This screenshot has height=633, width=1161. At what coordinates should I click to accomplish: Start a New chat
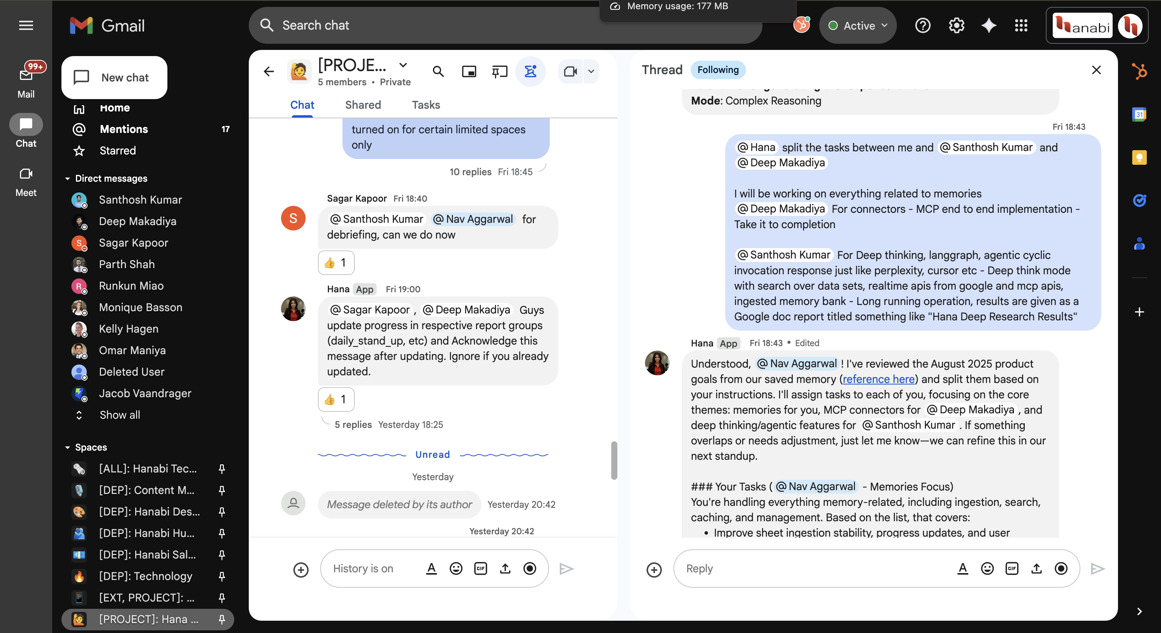tap(114, 78)
